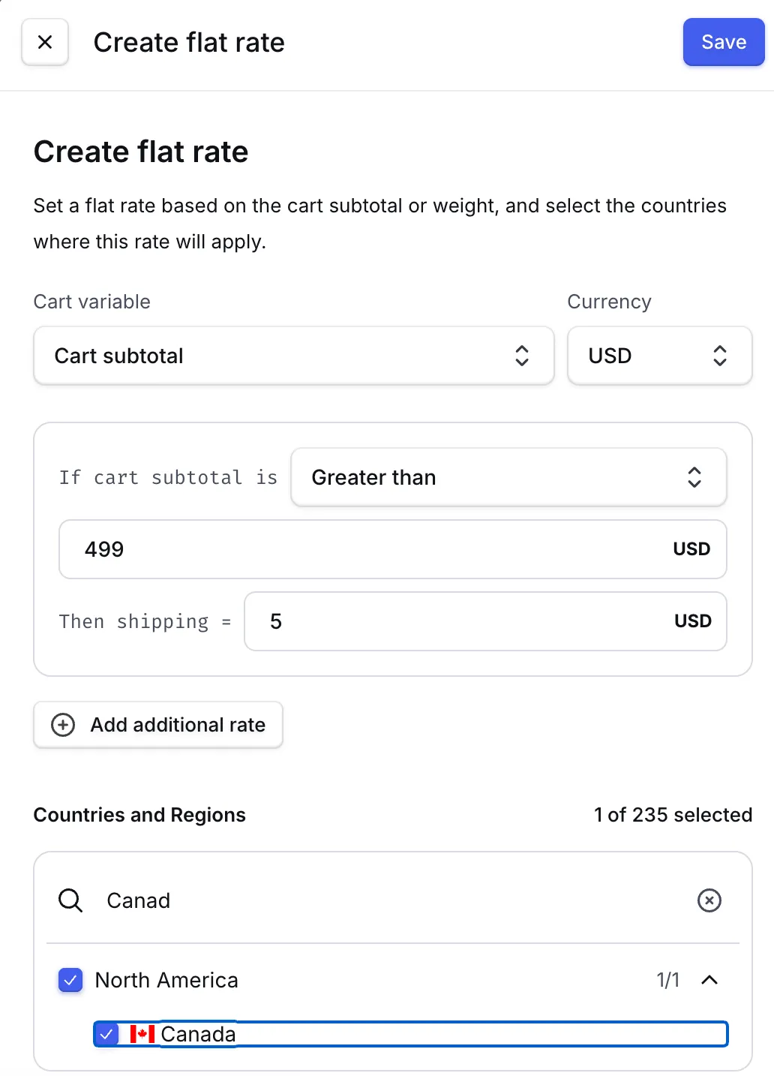Click the magnifier icon in country search
The image size is (774, 1076).
coord(70,900)
